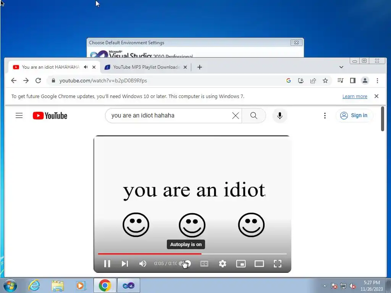Reload the current page
Viewport: 391px width, 293px height.
click(x=38, y=80)
